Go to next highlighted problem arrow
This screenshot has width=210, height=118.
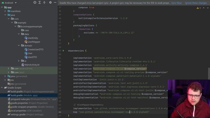pyautogui.click(x=208, y=8)
